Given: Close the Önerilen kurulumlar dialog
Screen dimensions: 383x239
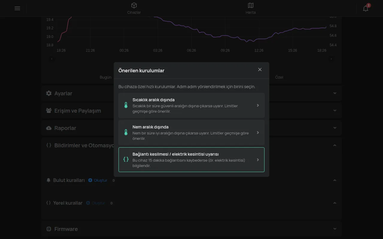Looking at the screenshot, I should tap(260, 70).
